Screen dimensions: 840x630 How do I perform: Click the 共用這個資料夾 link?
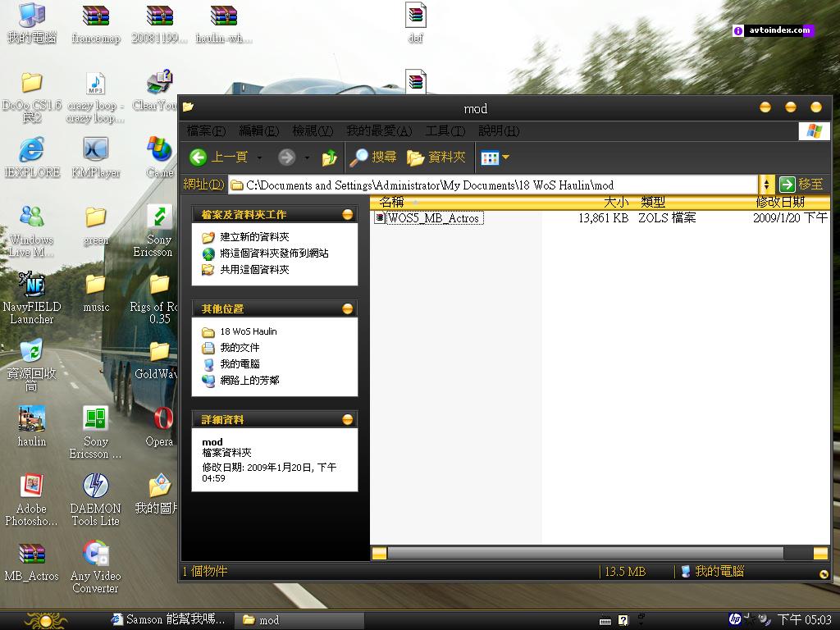click(x=253, y=270)
